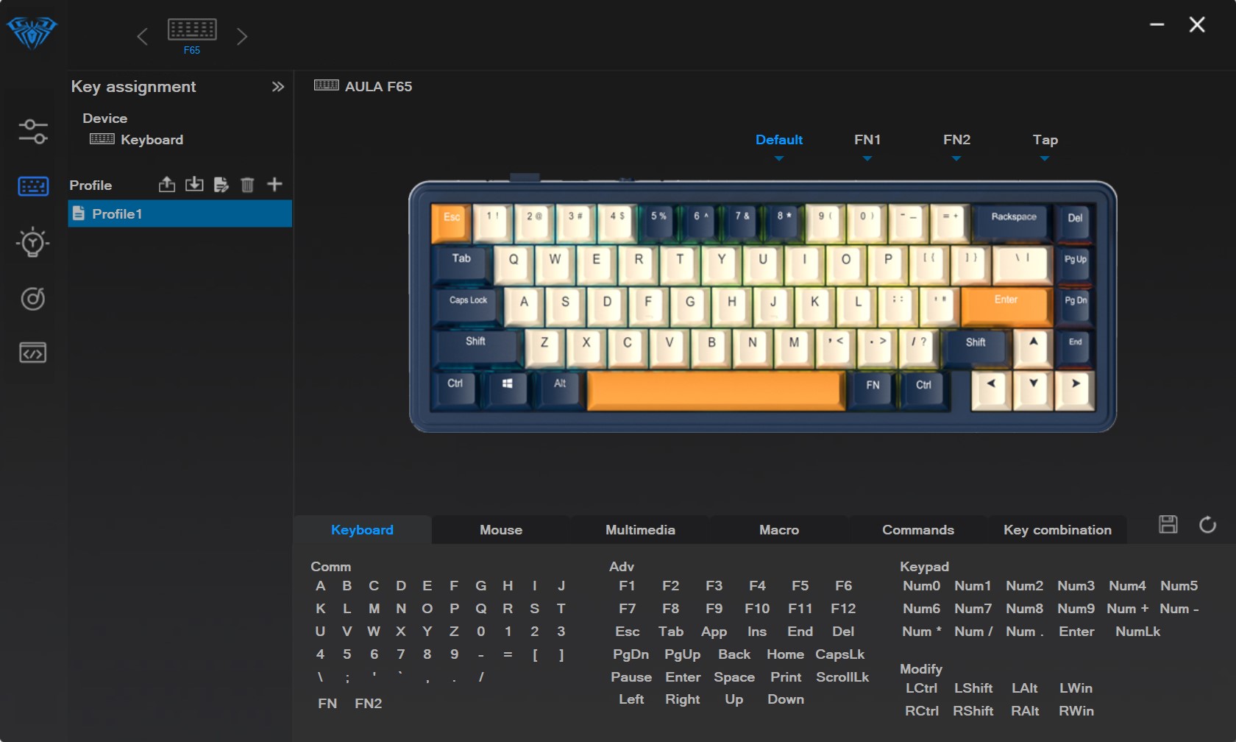The height and width of the screenshot is (742, 1236).
Task: Click the save floppy disk icon
Action: tap(1168, 525)
